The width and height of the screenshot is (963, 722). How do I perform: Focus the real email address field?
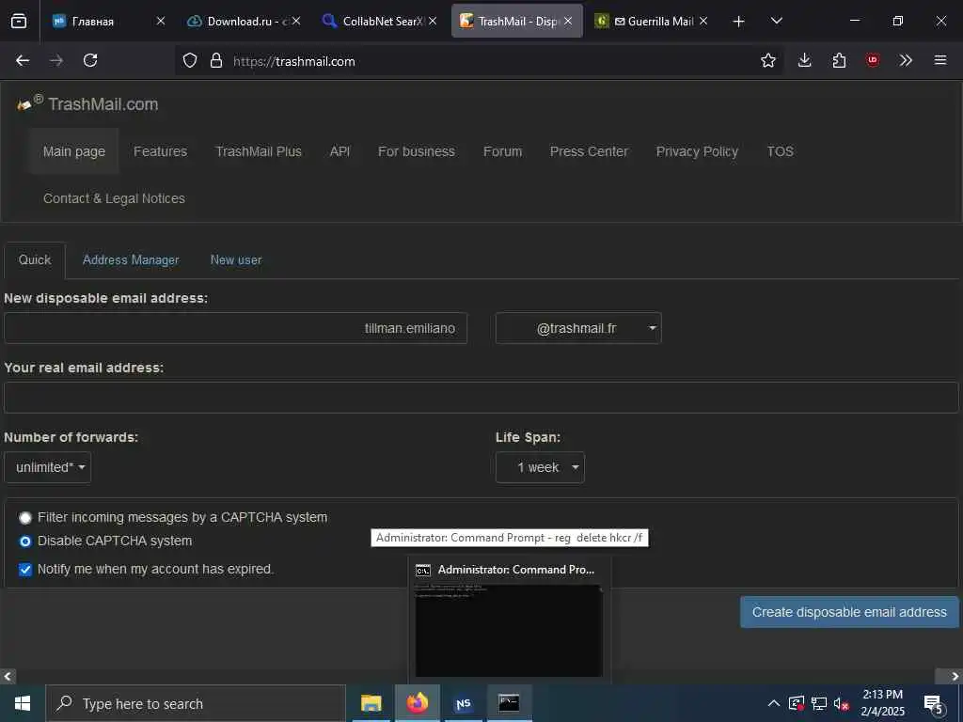(481, 398)
